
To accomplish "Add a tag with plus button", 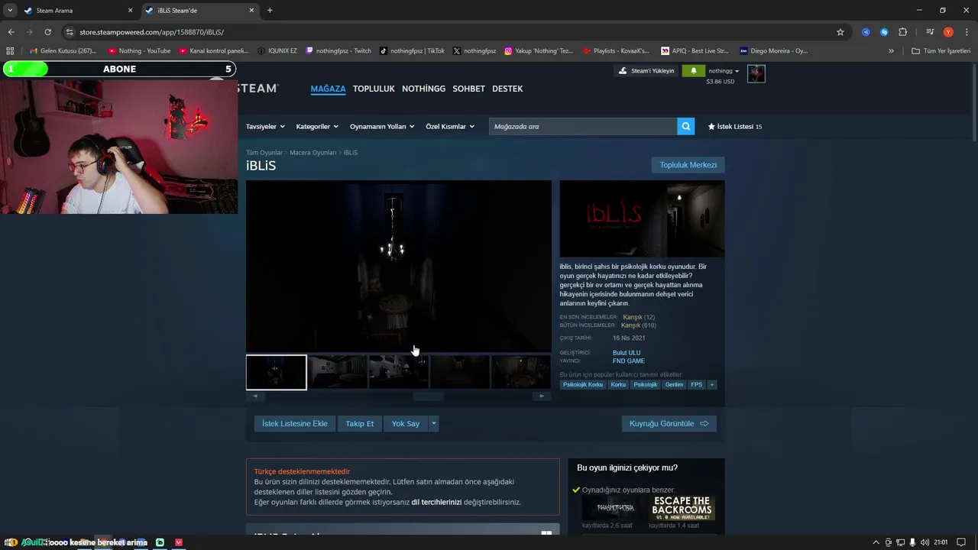I will (712, 385).
